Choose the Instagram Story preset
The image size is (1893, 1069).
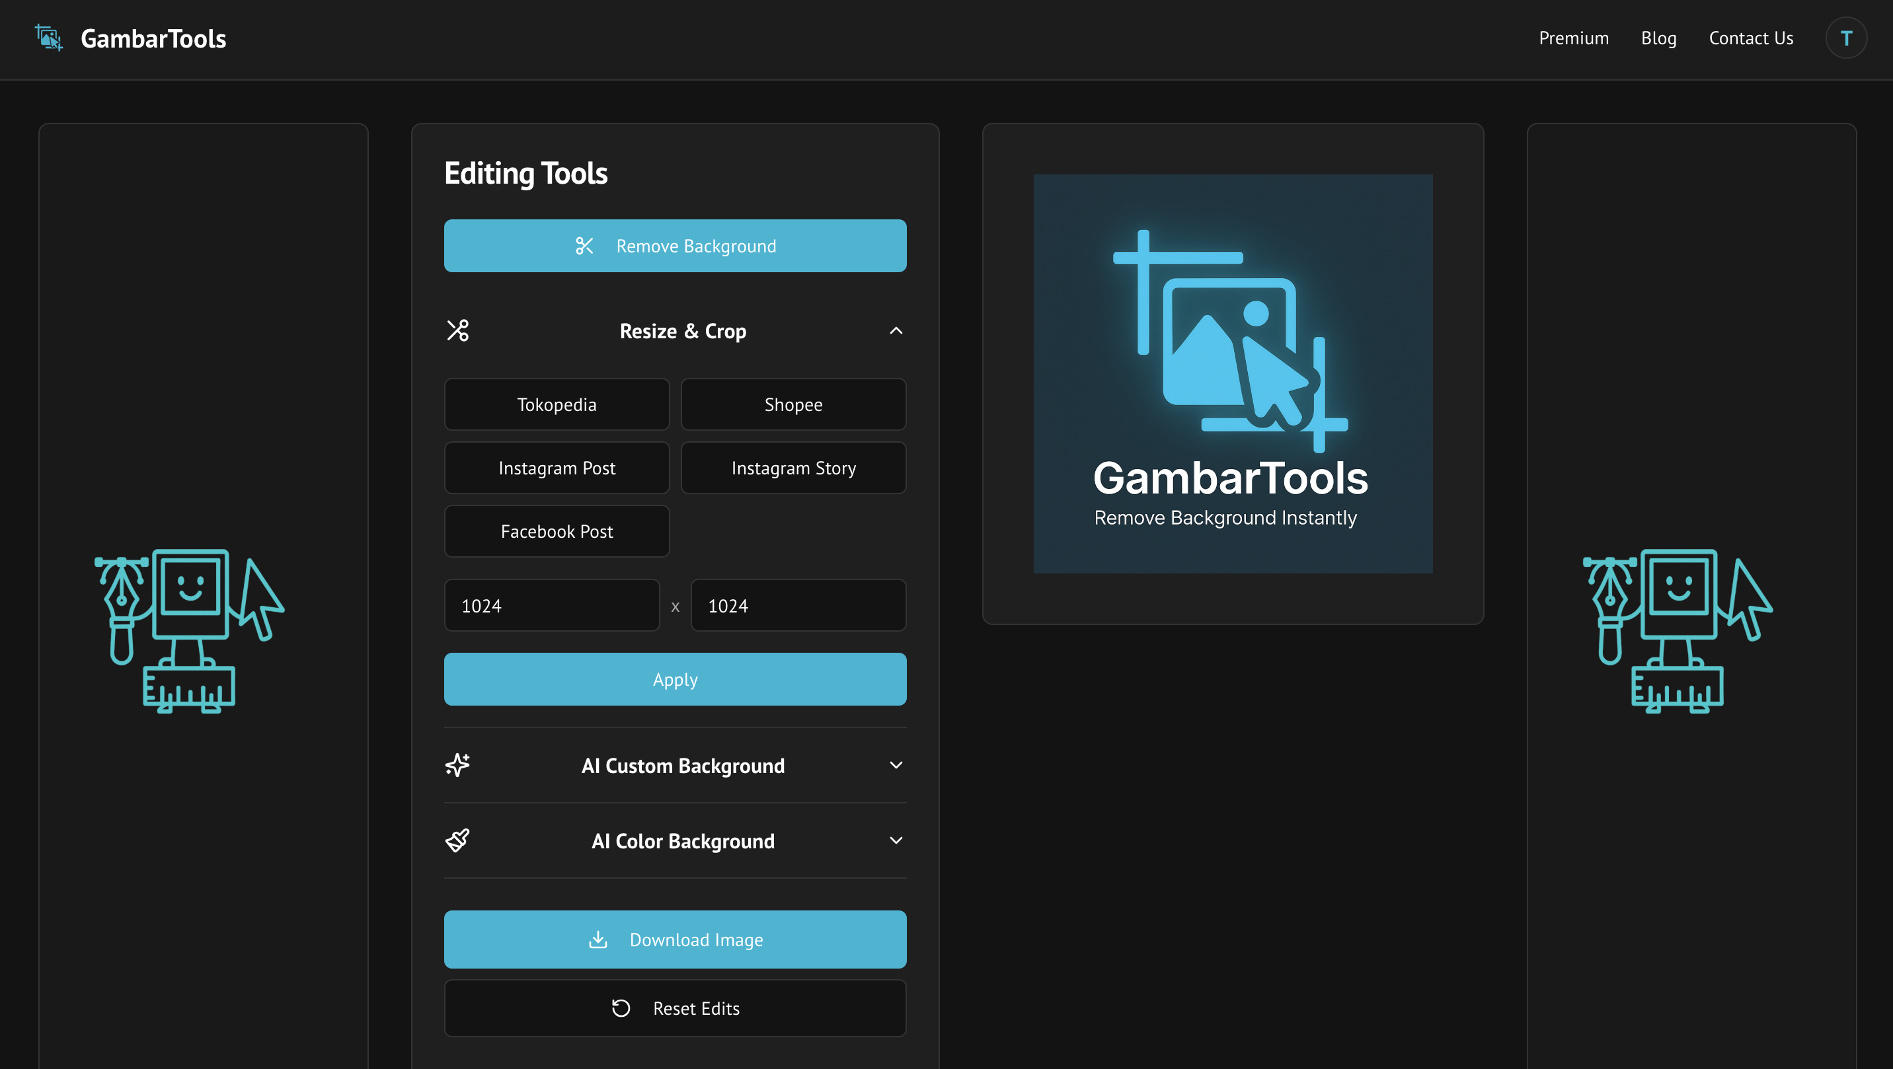pos(793,468)
